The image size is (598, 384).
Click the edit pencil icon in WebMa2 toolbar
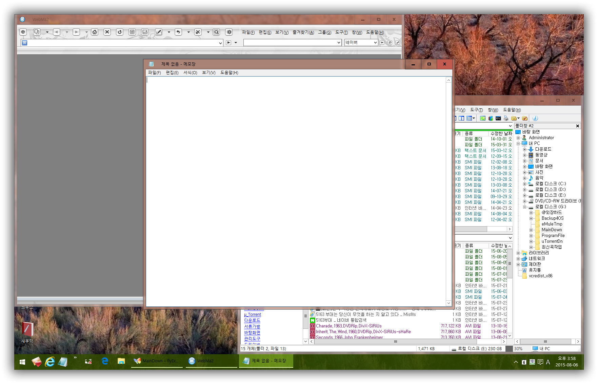click(x=159, y=32)
